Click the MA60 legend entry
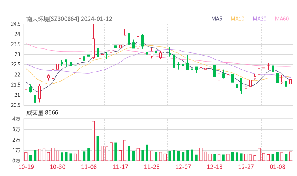Viewport: 297px width, 176px height. [x=282, y=19]
